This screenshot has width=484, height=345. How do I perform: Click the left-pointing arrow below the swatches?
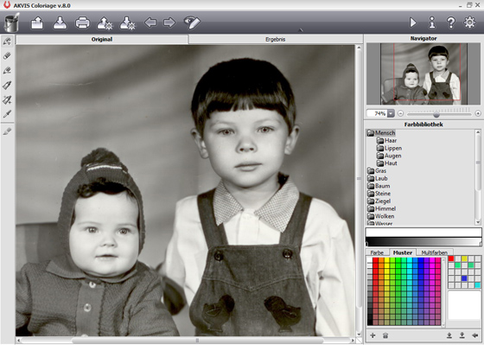click(475, 335)
